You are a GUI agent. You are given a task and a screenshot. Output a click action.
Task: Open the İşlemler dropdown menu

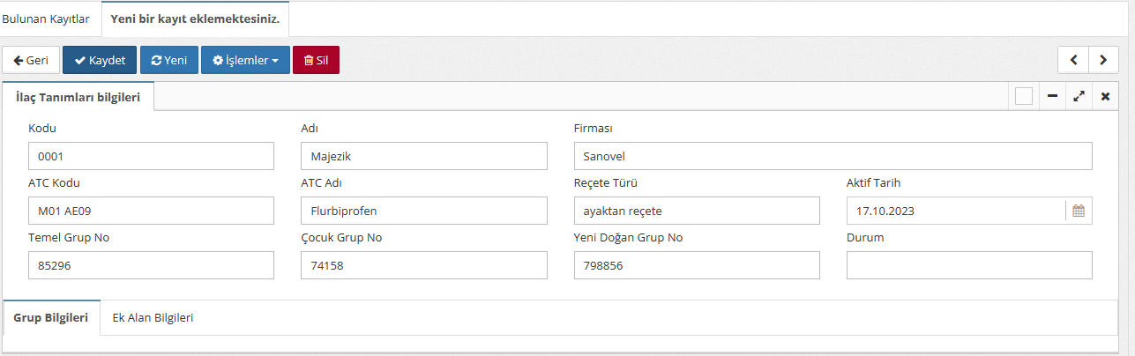click(245, 60)
